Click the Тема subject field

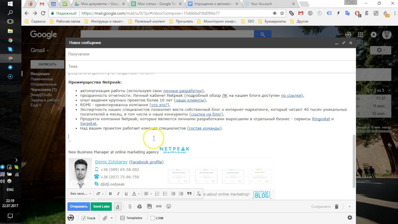tap(211, 66)
